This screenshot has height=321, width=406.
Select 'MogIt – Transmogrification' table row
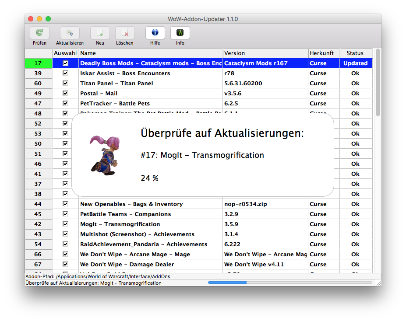[x=198, y=224]
